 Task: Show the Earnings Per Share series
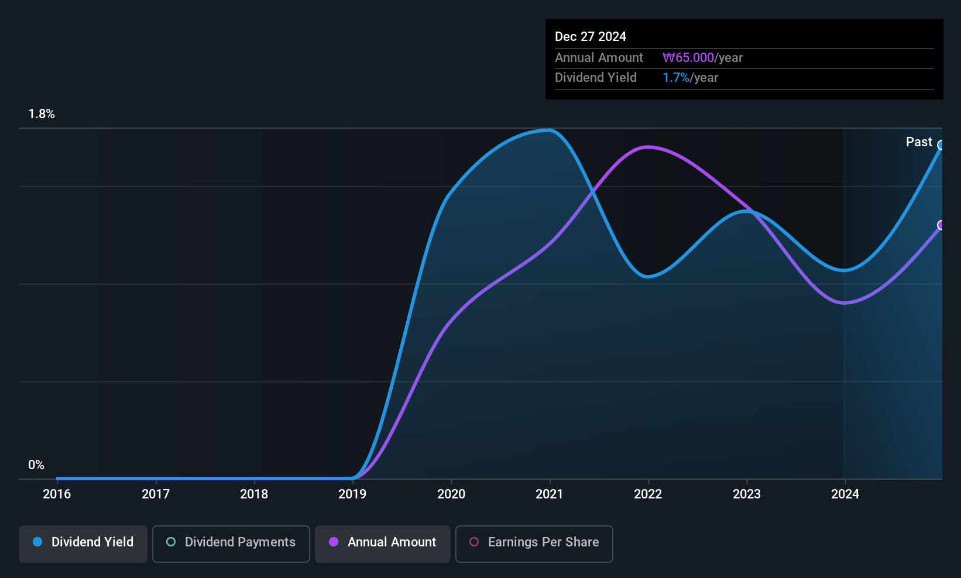coord(534,543)
